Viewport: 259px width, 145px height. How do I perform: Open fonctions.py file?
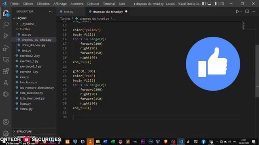[x=34, y=82]
